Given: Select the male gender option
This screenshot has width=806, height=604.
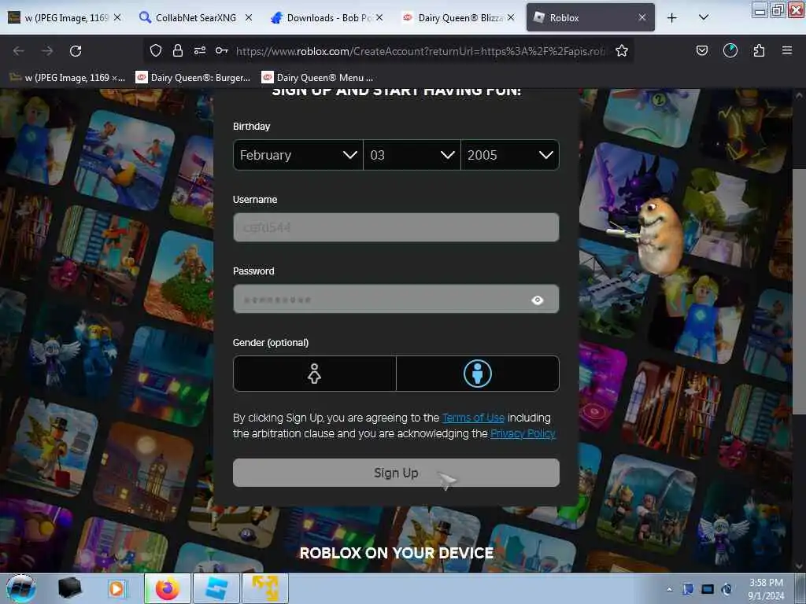Looking at the screenshot, I should 478,374.
